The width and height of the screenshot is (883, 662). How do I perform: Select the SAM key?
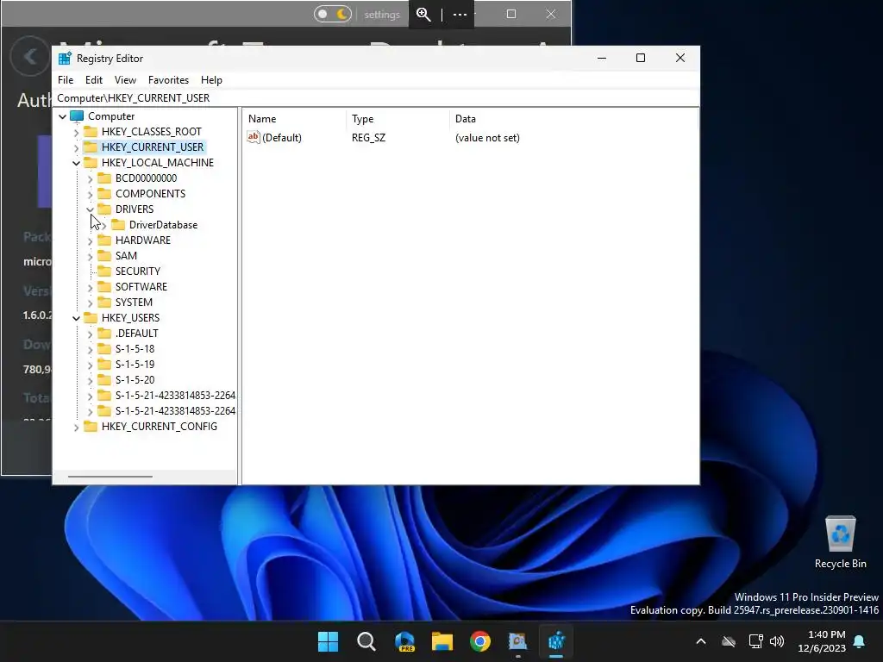126,255
